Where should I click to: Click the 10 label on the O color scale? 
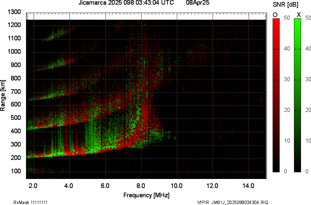287,141
